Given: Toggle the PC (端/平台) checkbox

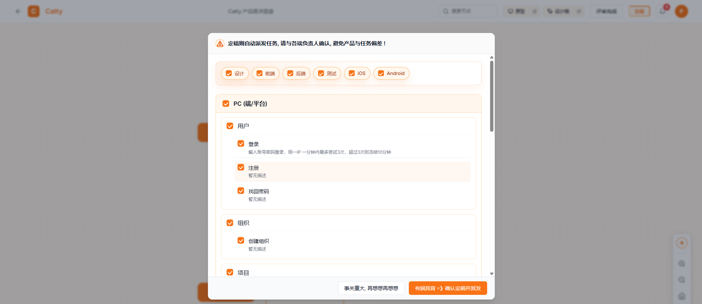Looking at the screenshot, I should pyautogui.click(x=226, y=104).
